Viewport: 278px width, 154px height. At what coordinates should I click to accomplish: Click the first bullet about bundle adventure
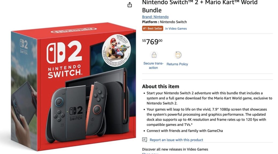tap(209, 98)
